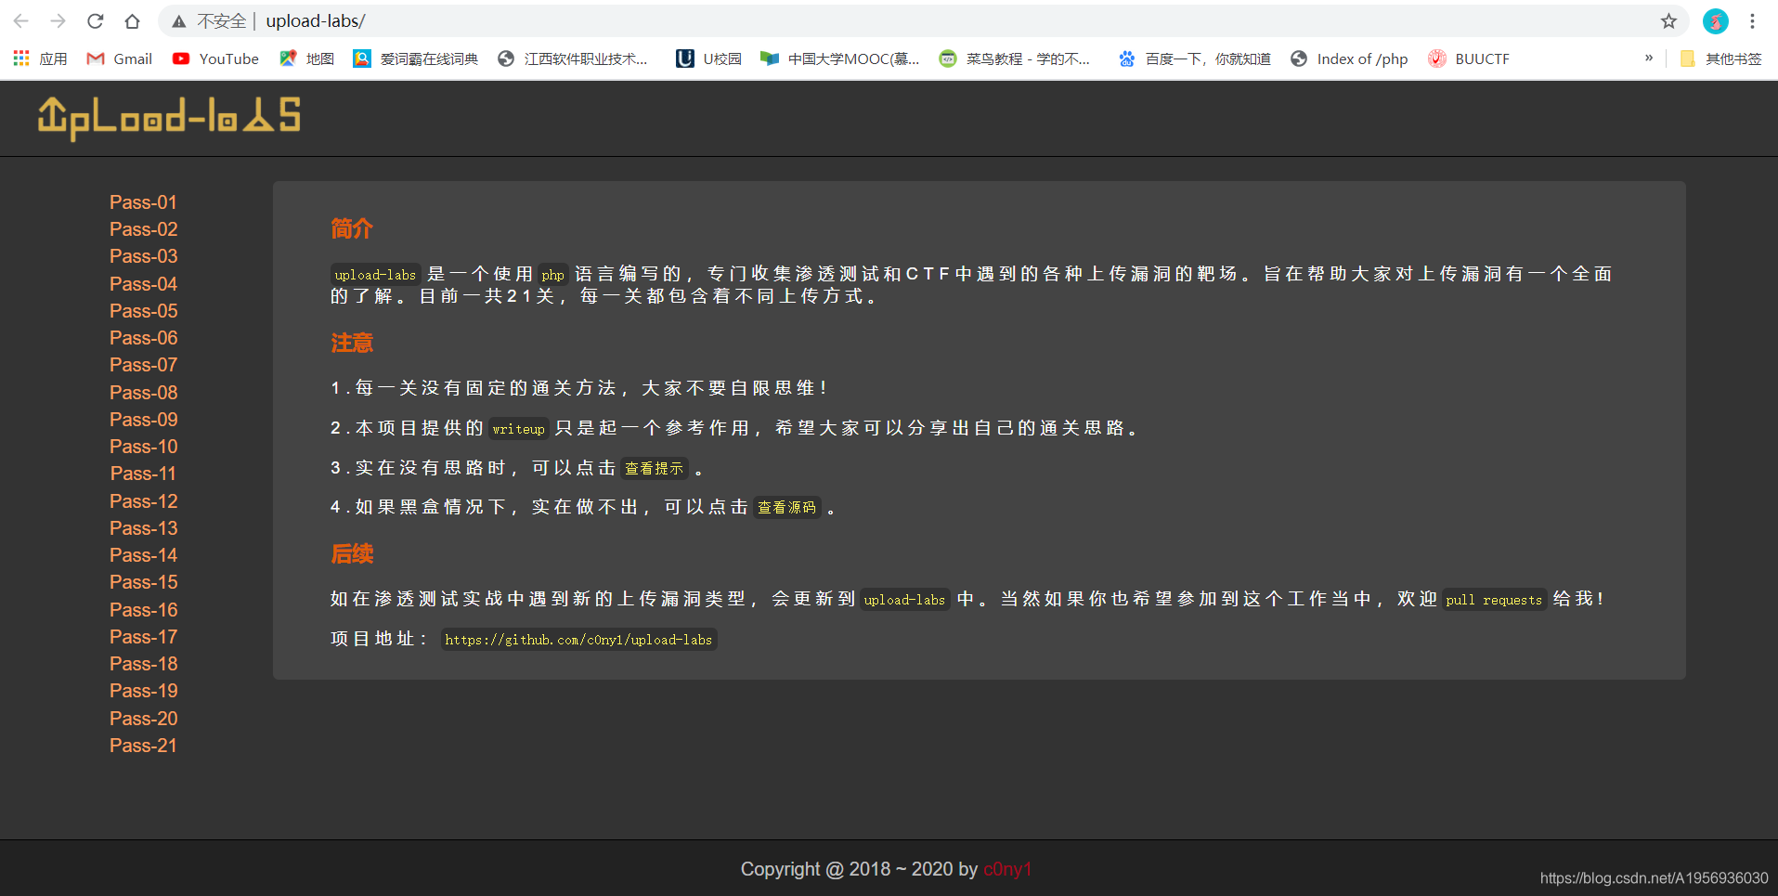1778x896 pixels.
Task: Click the 后续 heading
Action: click(x=352, y=554)
